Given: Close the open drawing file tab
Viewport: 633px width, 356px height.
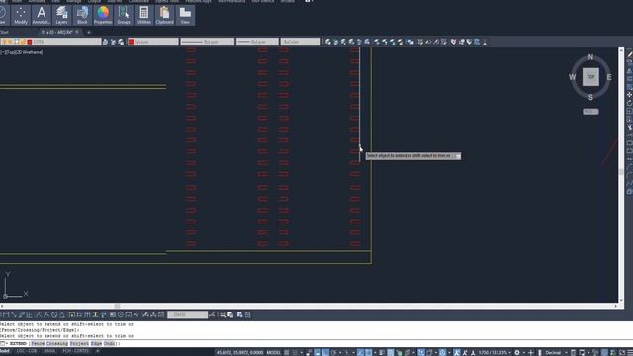Looking at the screenshot, I should point(77,32).
